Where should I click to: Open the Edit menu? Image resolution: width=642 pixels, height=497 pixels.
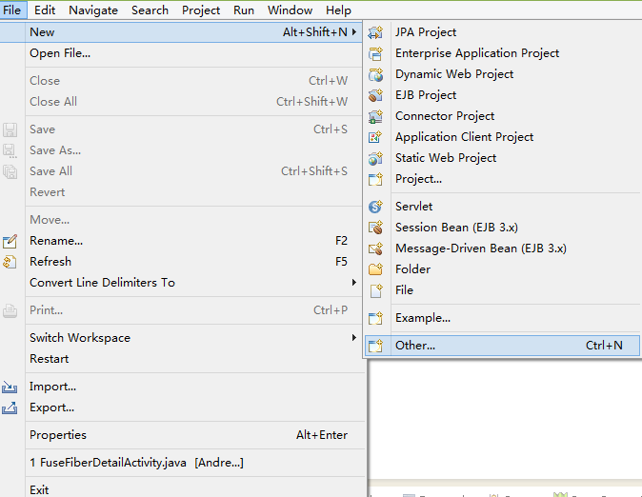45,10
